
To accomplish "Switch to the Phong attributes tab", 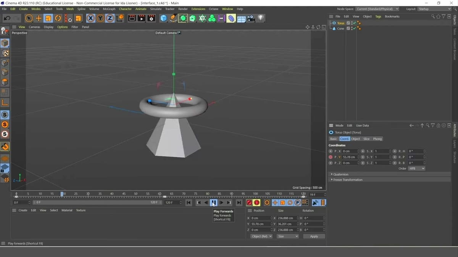I will 377,139.
